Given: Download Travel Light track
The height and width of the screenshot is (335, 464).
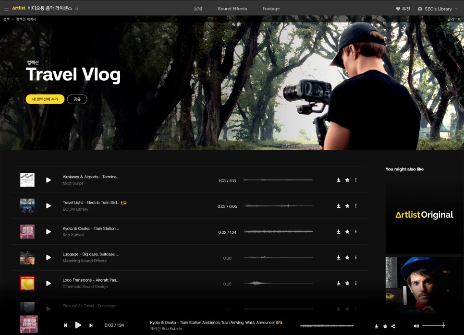Looking at the screenshot, I should pos(339,206).
